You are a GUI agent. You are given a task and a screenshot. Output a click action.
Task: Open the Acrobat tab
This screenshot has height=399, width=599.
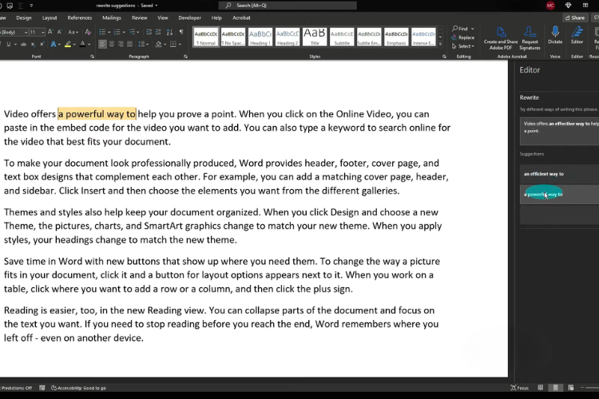(241, 18)
